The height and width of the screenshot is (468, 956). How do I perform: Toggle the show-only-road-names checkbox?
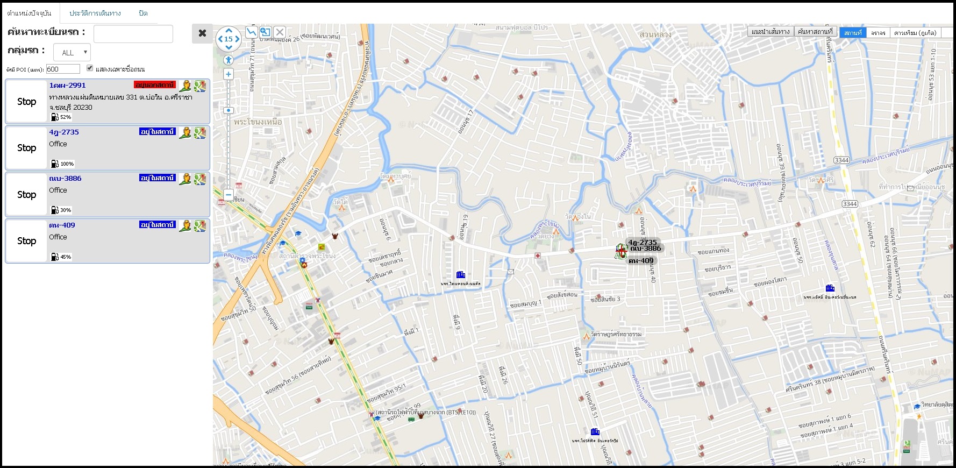click(90, 68)
